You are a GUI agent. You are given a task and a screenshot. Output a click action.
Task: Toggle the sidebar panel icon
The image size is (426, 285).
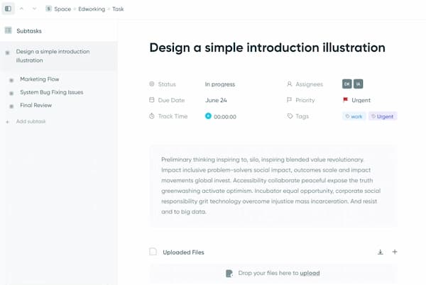tap(8, 9)
